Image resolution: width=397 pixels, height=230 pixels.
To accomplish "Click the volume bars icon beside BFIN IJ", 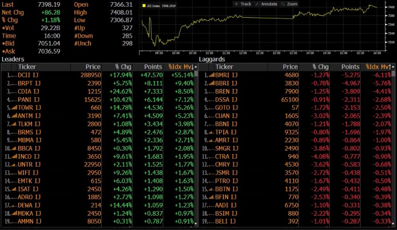I will point(211,197).
